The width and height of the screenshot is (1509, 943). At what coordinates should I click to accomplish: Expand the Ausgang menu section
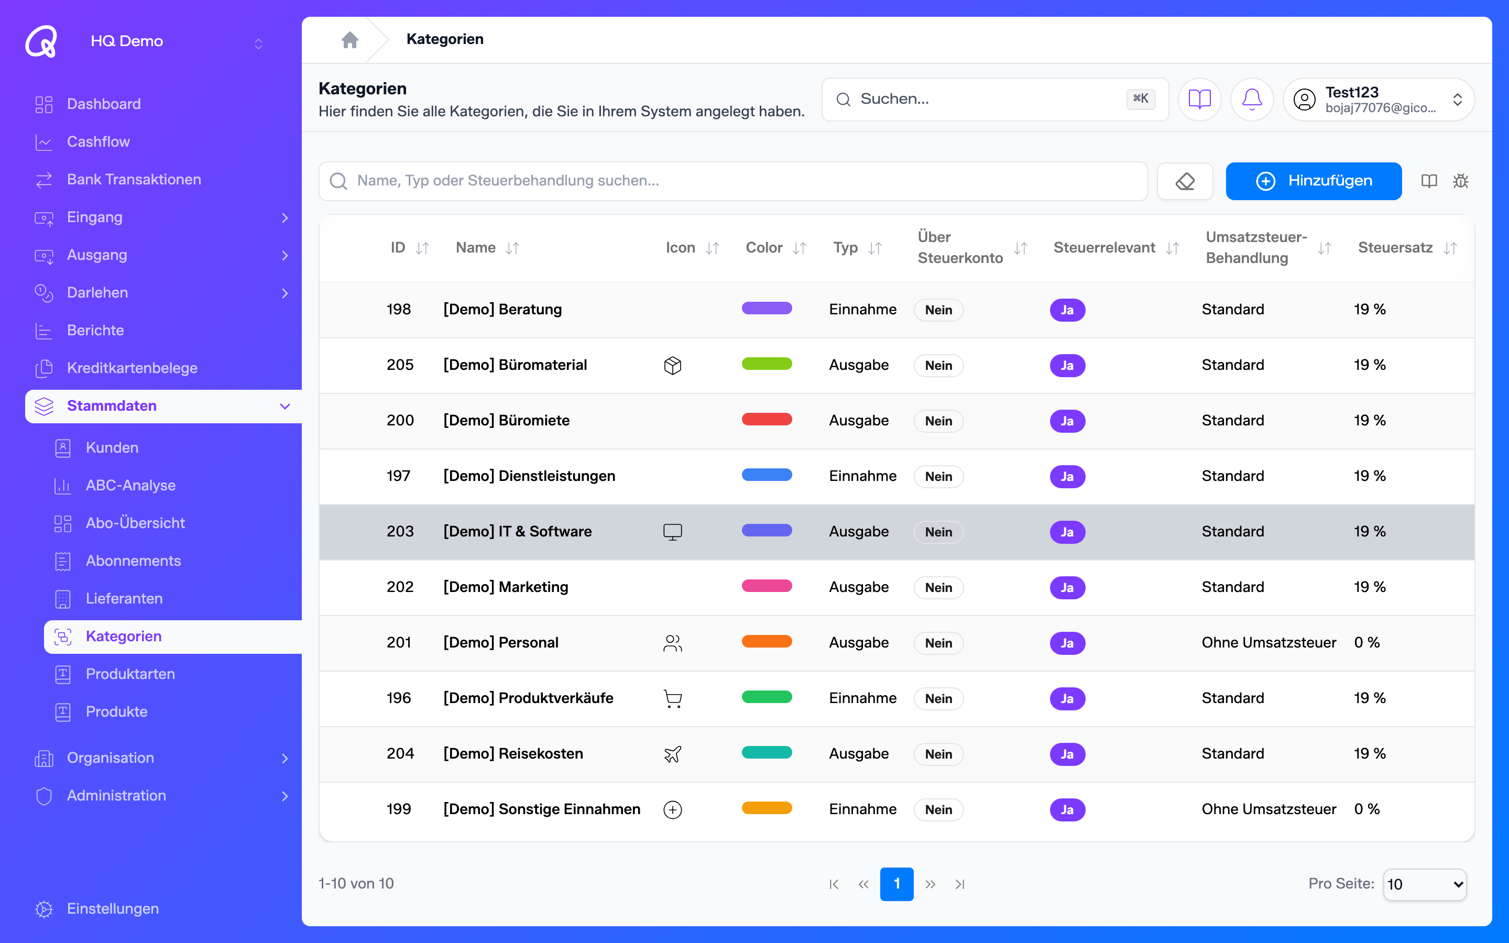163,255
